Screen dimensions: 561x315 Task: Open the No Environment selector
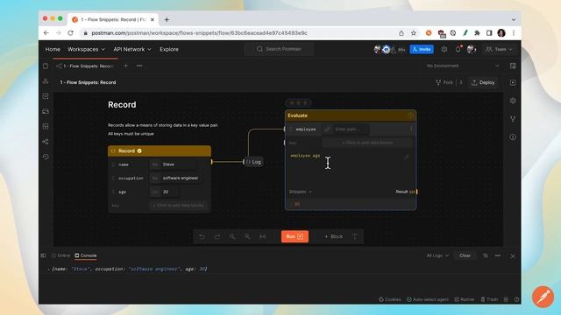[463, 66]
